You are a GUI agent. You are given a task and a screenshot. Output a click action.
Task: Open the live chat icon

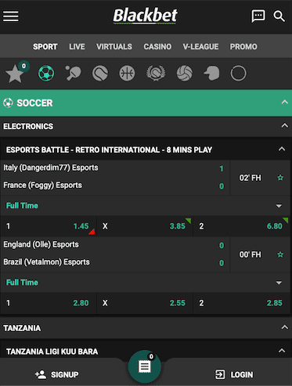[x=258, y=16]
